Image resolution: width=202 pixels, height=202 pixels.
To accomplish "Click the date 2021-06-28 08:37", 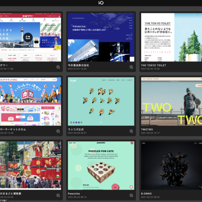I will click(77, 133).
